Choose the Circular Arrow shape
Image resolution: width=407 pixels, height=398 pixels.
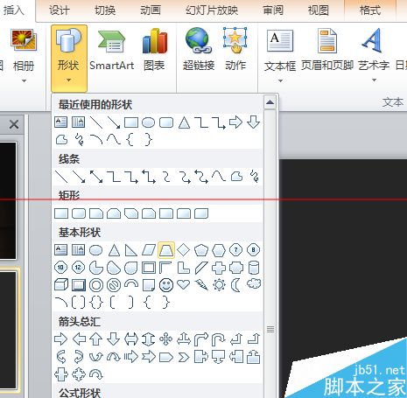point(96,374)
